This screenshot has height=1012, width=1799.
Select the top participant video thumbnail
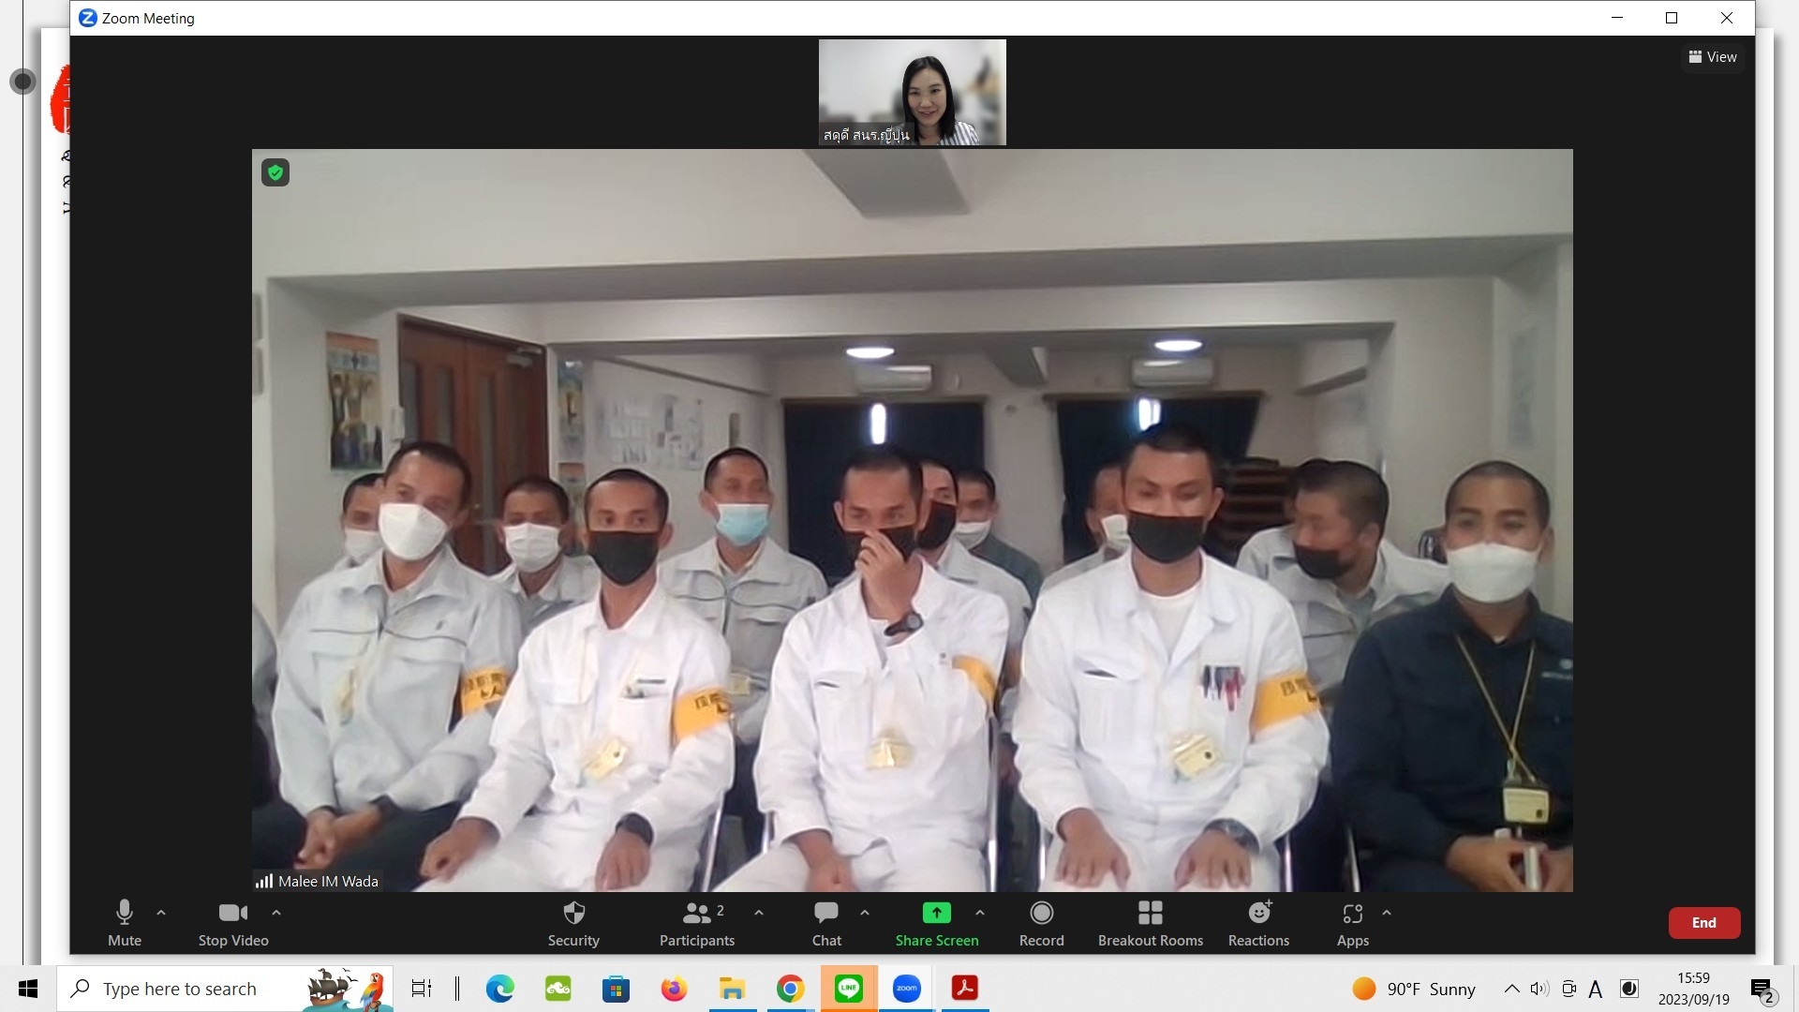[912, 92]
